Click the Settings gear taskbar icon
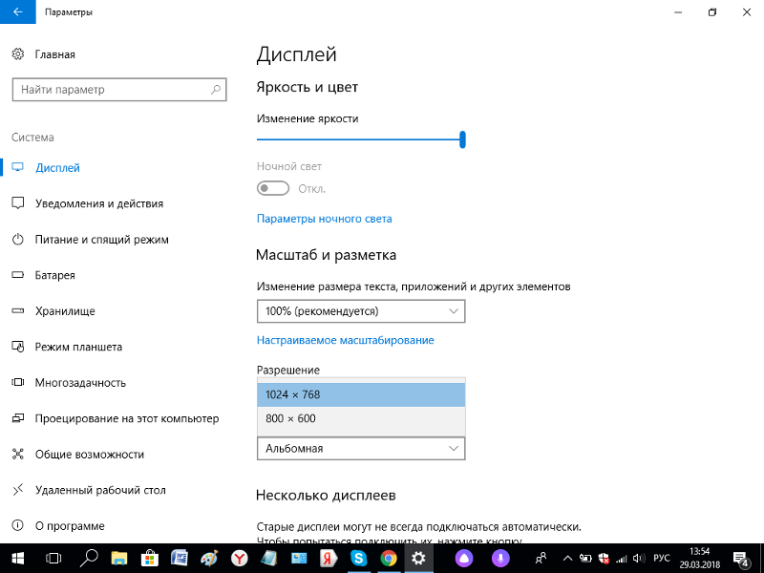Image resolution: width=764 pixels, height=573 pixels. click(418, 559)
